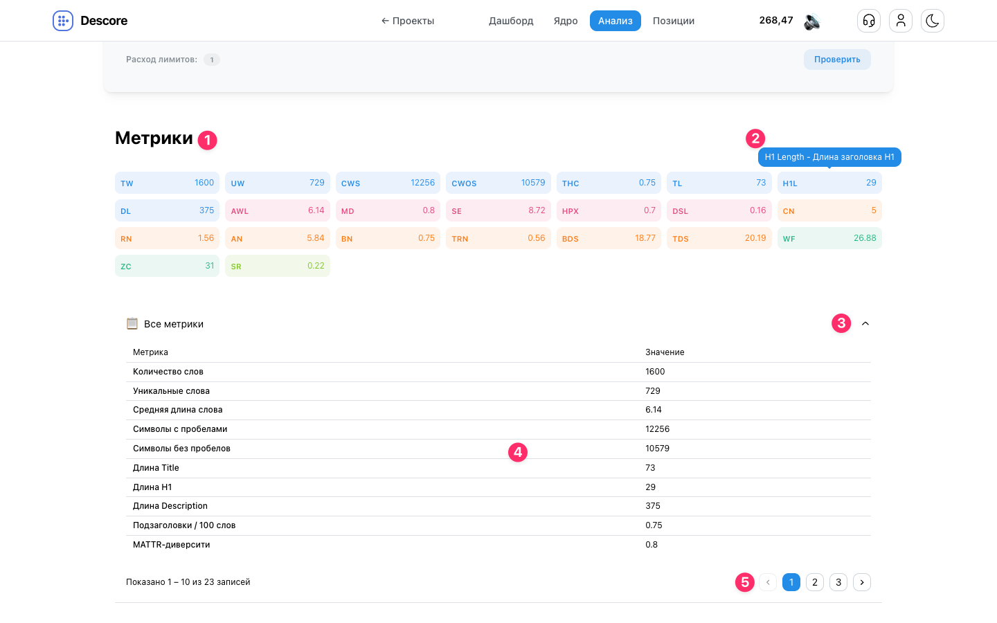
Task: Open the user profile icon
Action: 901,21
